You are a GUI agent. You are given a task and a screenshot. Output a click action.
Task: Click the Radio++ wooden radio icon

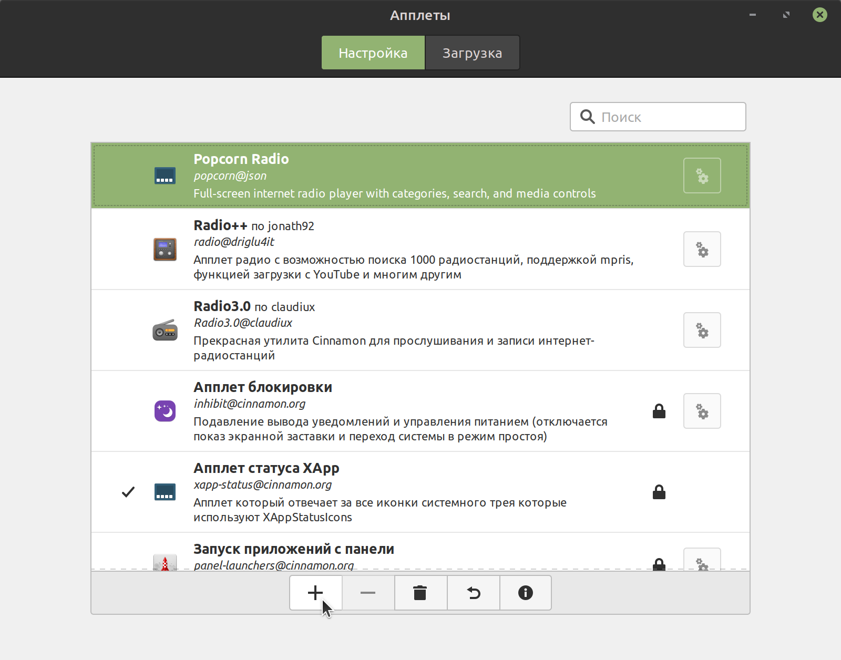[x=165, y=249]
